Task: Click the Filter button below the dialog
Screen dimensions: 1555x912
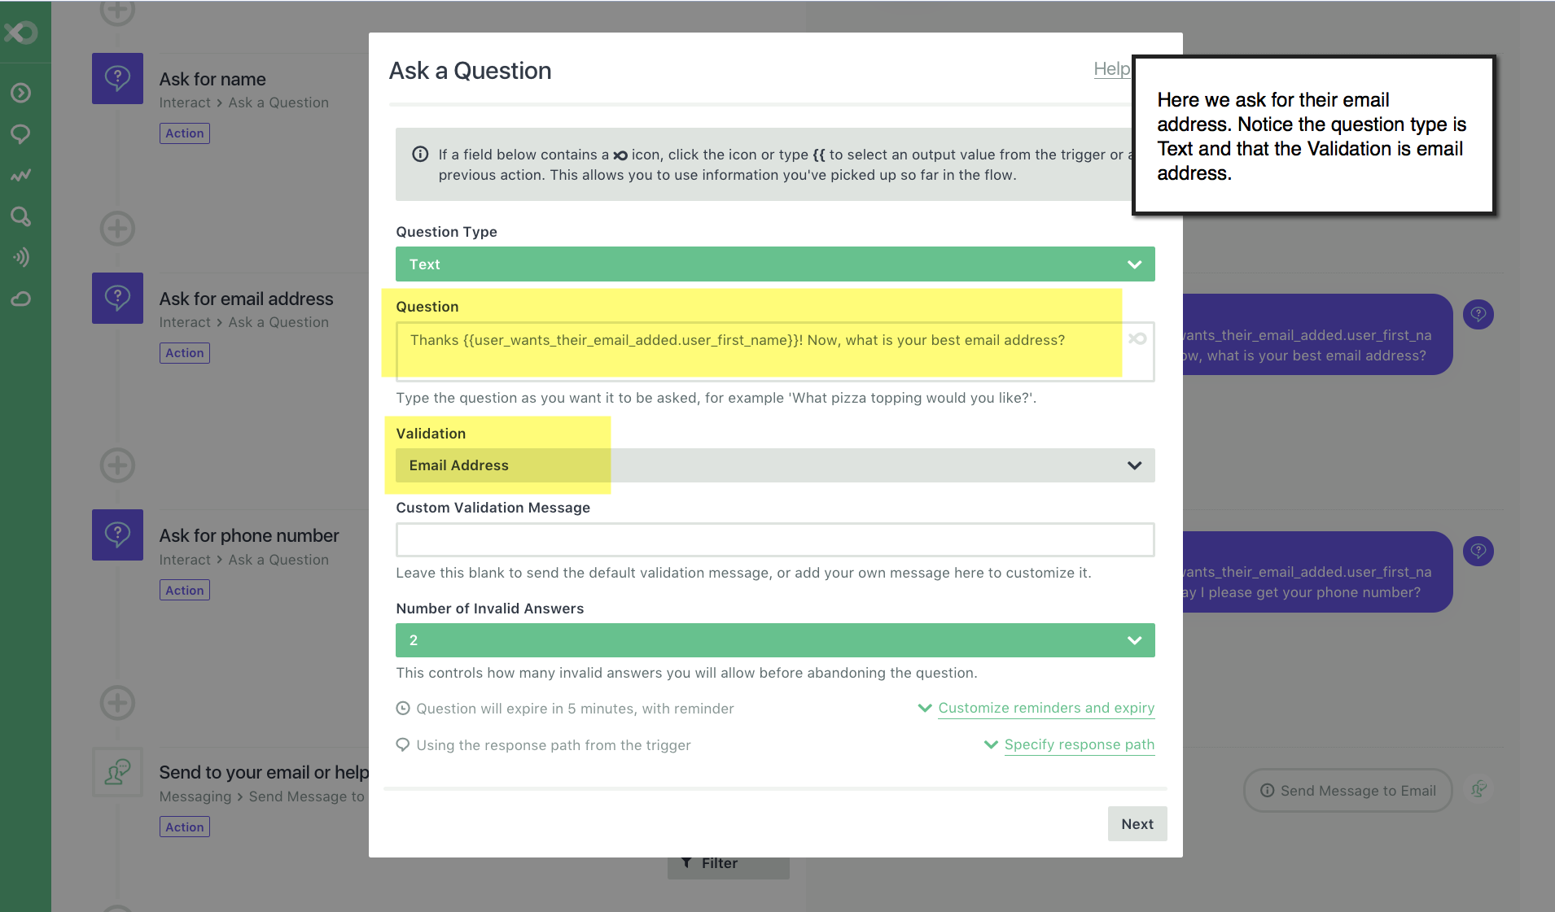Action: point(727,865)
